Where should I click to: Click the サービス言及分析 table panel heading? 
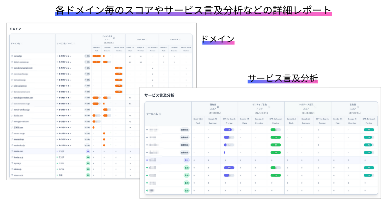tap(159, 95)
